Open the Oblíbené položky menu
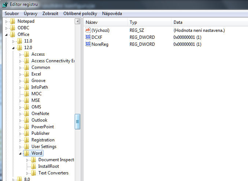248x181 pixels. (x=80, y=14)
